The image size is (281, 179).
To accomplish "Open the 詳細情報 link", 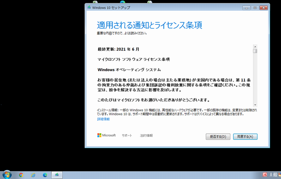I will tap(104, 119).
